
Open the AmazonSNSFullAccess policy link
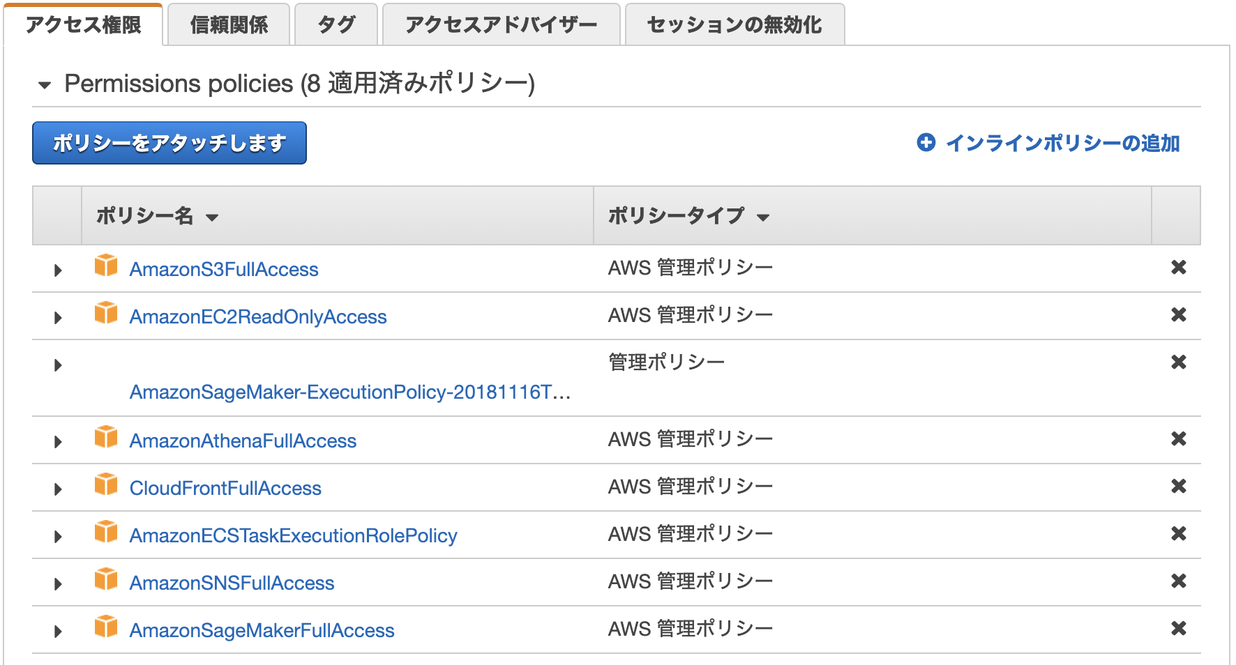(x=232, y=583)
